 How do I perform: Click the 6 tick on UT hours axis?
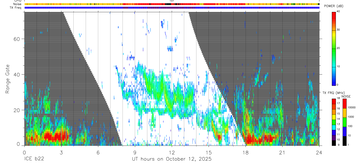(98, 152)
